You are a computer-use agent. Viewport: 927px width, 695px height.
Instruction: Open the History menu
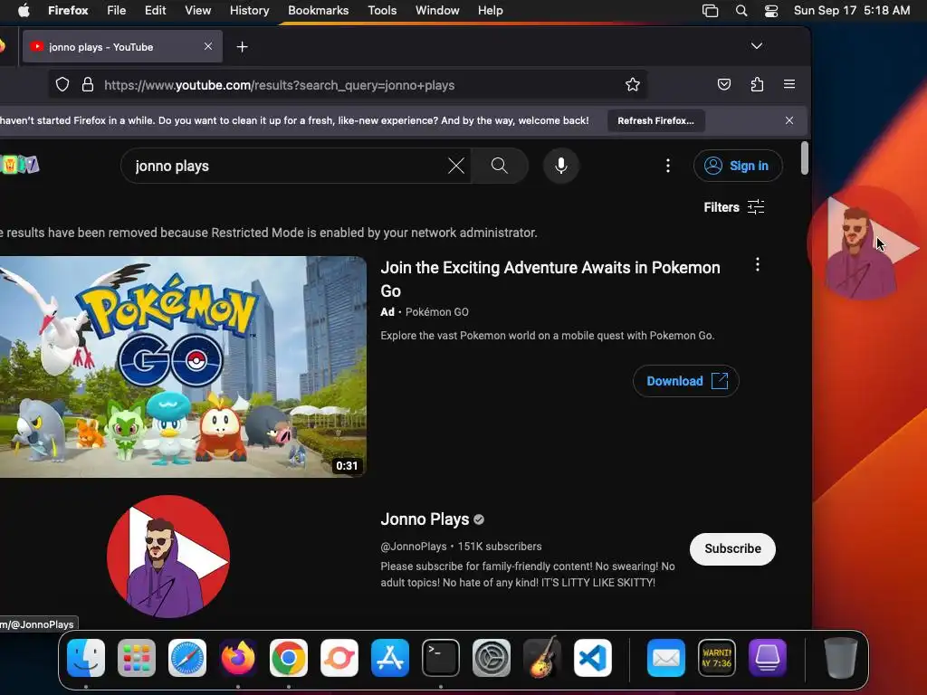(x=250, y=11)
